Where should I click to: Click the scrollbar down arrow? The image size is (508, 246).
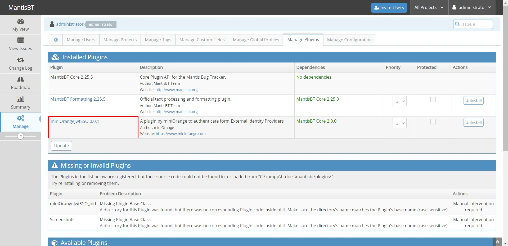point(505,244)
